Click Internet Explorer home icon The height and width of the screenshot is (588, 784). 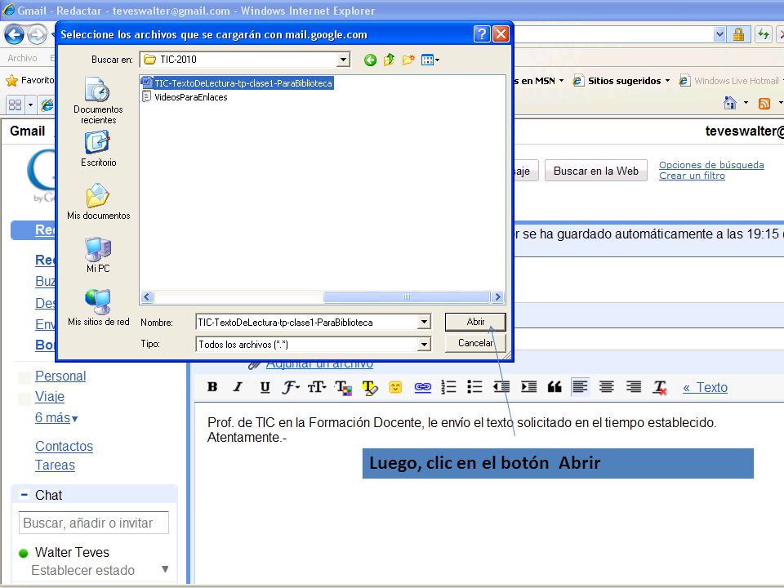730,103
